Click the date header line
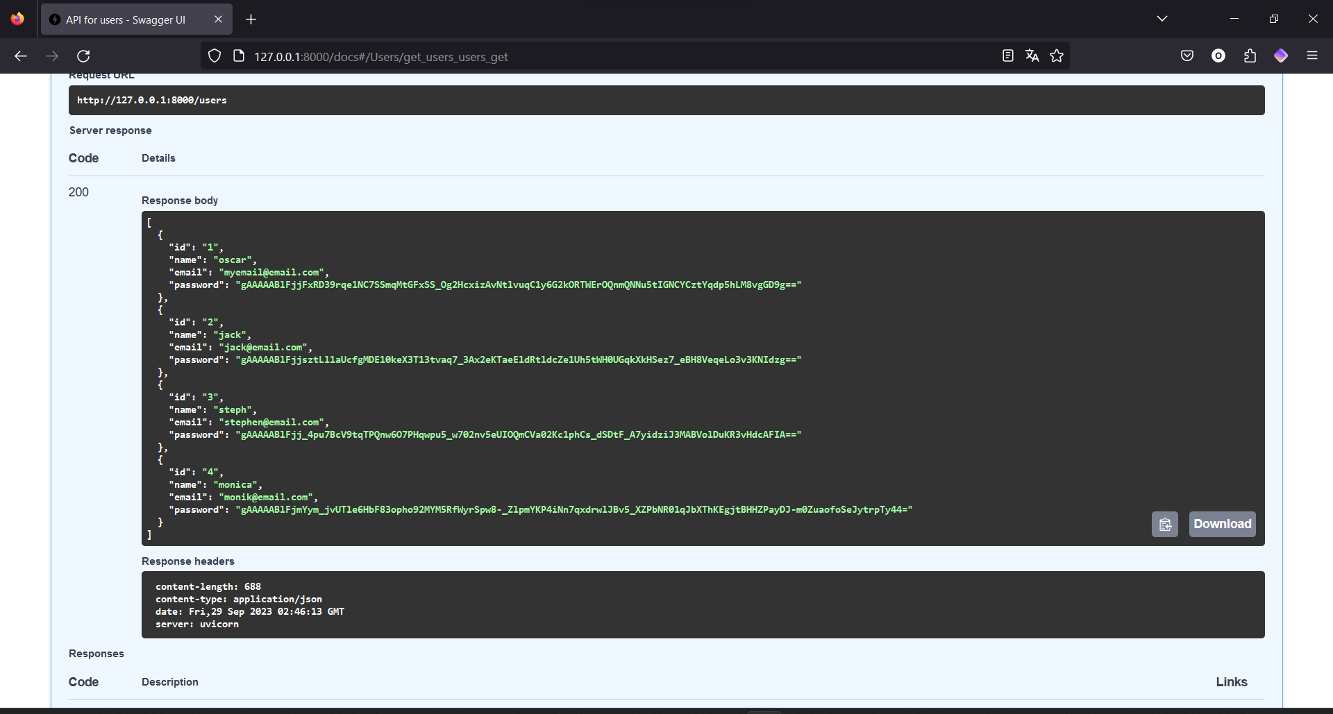Image resolution: width=1333 pixels, height=714 pixels. click(x=250, y=612)
